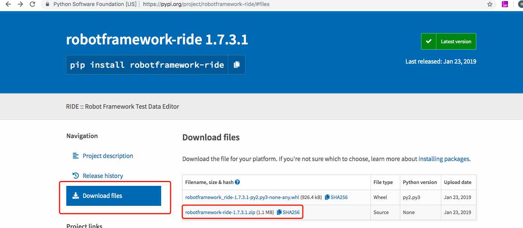Click the browser forward arrow
Screen dimensions: 523x228
click(x=20, y=5)
